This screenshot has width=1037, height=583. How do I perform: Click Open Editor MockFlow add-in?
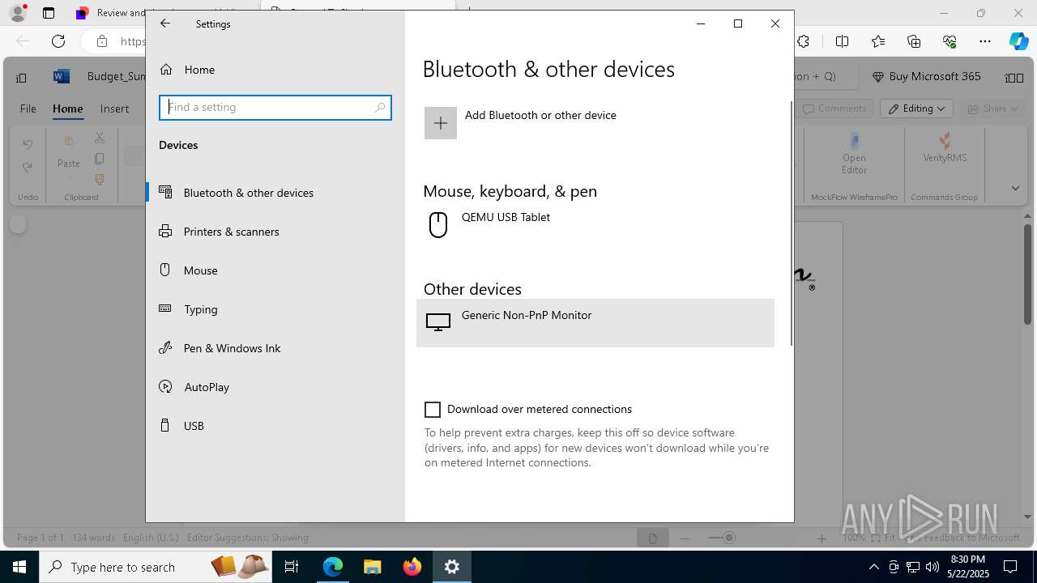coord(854,154)
